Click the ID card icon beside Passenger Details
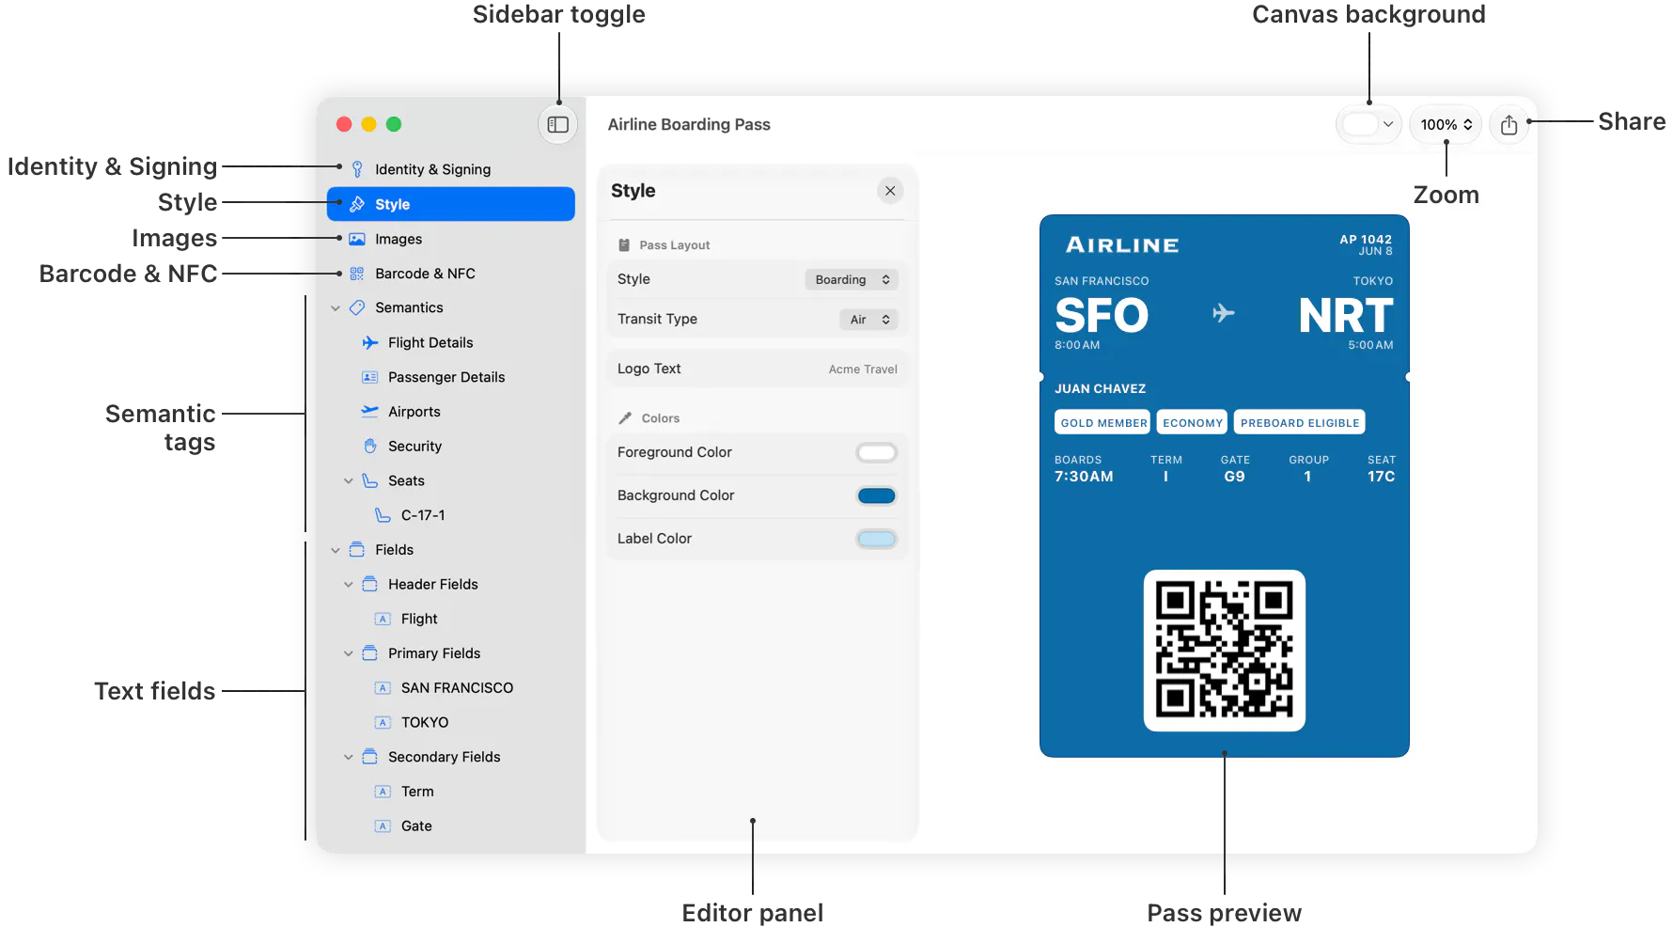The height and width of the screenshot is (927, 1673). [x=370, y=377]
